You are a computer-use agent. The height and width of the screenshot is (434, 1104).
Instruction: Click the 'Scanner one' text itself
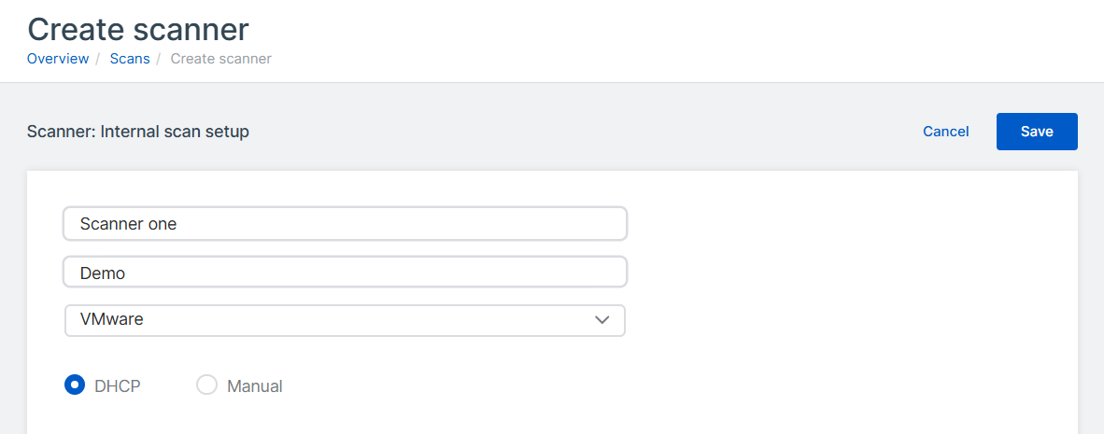[x=128, y=224]
